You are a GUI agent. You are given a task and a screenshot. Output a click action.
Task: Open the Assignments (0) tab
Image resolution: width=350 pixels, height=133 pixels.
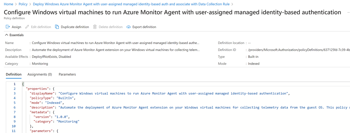[x=40, y=74]
